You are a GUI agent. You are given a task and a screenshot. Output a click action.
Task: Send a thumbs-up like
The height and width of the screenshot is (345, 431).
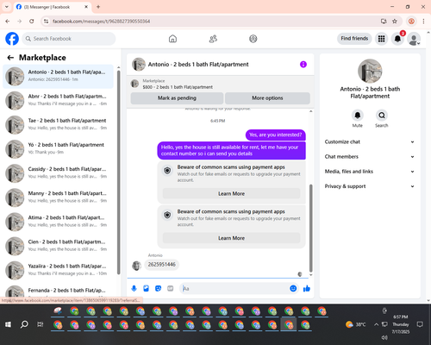tap(307, 288)
